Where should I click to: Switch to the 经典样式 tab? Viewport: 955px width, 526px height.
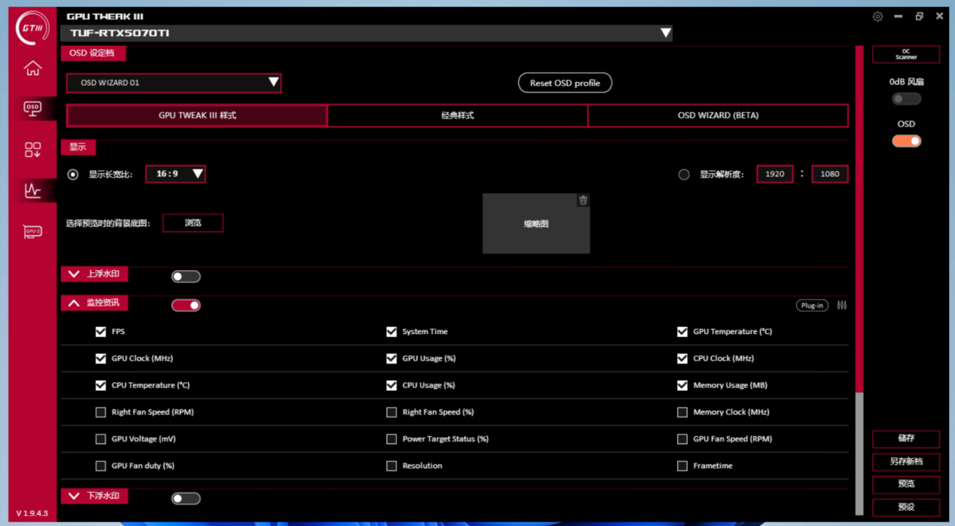(x=457, y=116)
